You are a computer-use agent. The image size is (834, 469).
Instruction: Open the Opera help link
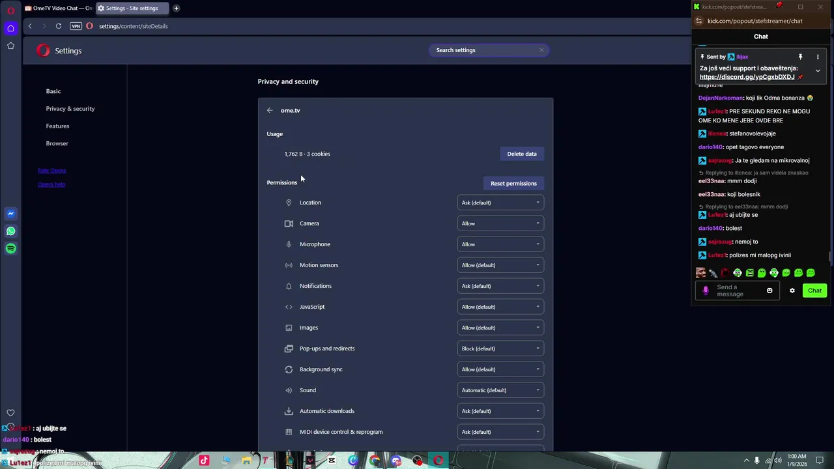(51, 184)
